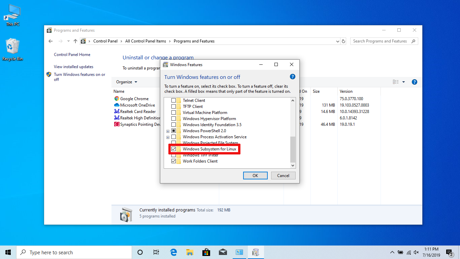Open Microsoft Store from the taskbar
The image size is (460, 259).
pos(206,252)
